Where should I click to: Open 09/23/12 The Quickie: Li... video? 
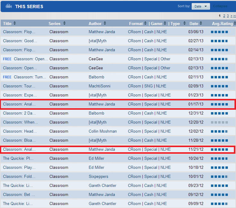tap(18, 185)
